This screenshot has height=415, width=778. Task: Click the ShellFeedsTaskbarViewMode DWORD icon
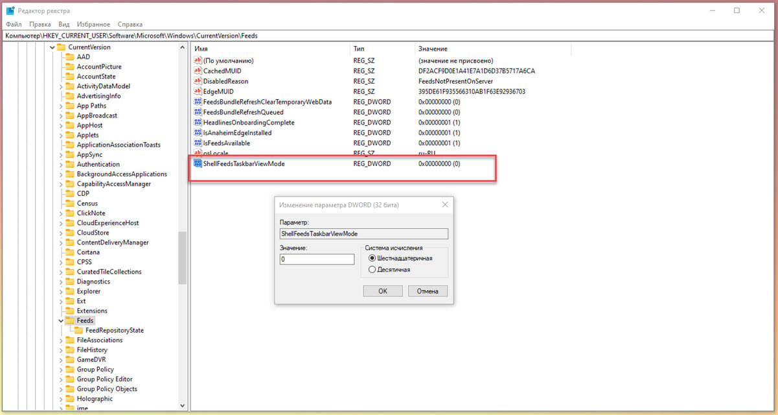coord(198,164)
